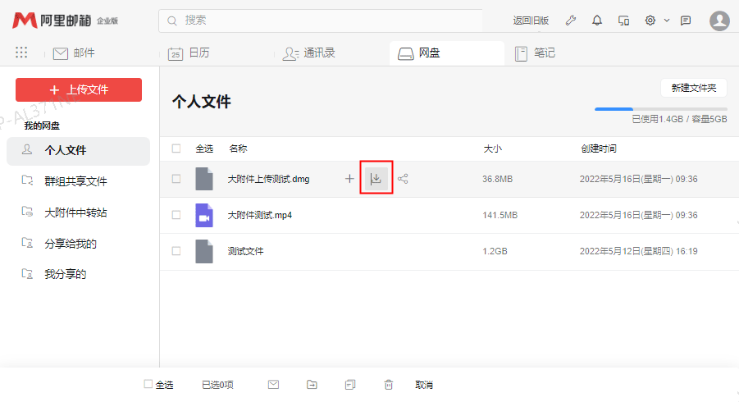Image resolution: width=739 pixels, height=402 pixels.
Task: Switch to the 通讯录 tab
Action: click(x=308, y=53)
